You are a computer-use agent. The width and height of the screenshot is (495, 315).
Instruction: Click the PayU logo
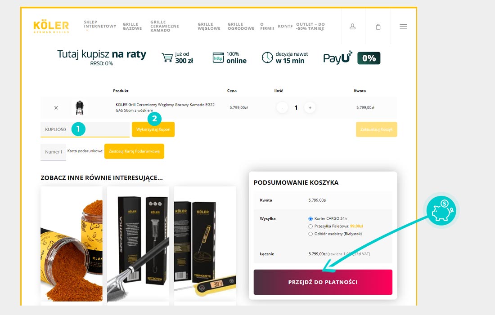click(x=337, y=58)
